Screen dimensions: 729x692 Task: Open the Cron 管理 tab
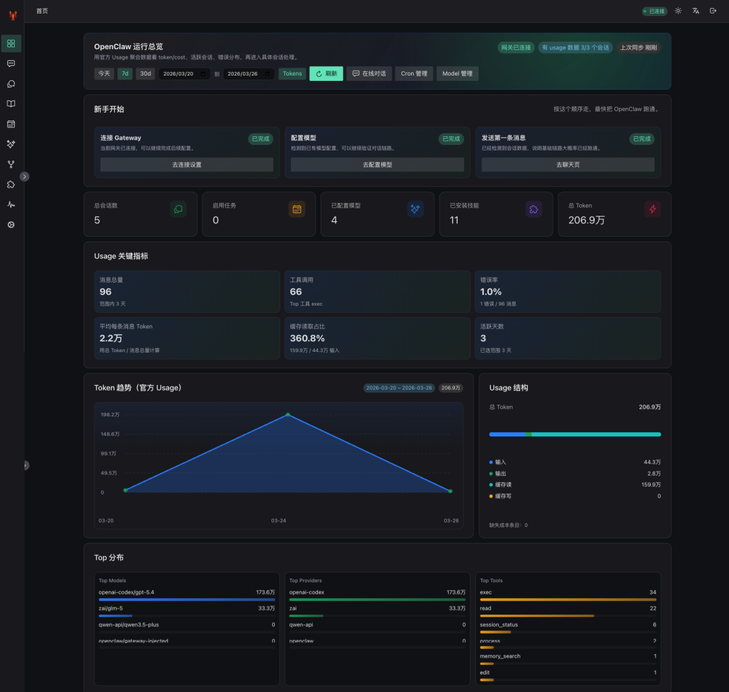pyautogui.click(x=414, y=74)
